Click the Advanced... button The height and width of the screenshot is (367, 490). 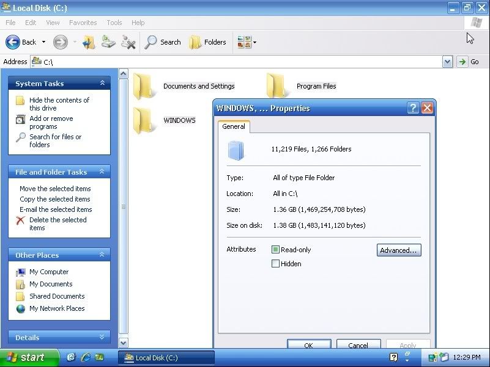pos(399,250)
